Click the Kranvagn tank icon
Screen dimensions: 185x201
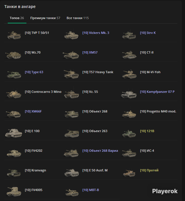click(x=14, y=173)
